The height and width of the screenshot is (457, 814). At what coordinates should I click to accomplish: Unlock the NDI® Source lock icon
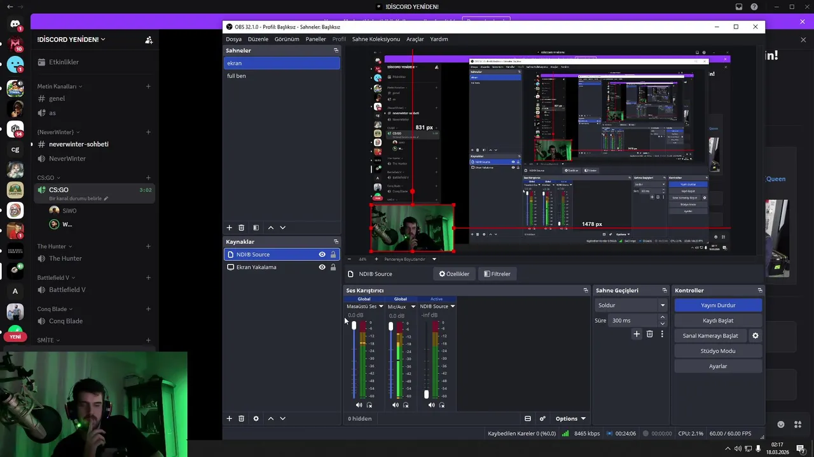tap(333, 255)
